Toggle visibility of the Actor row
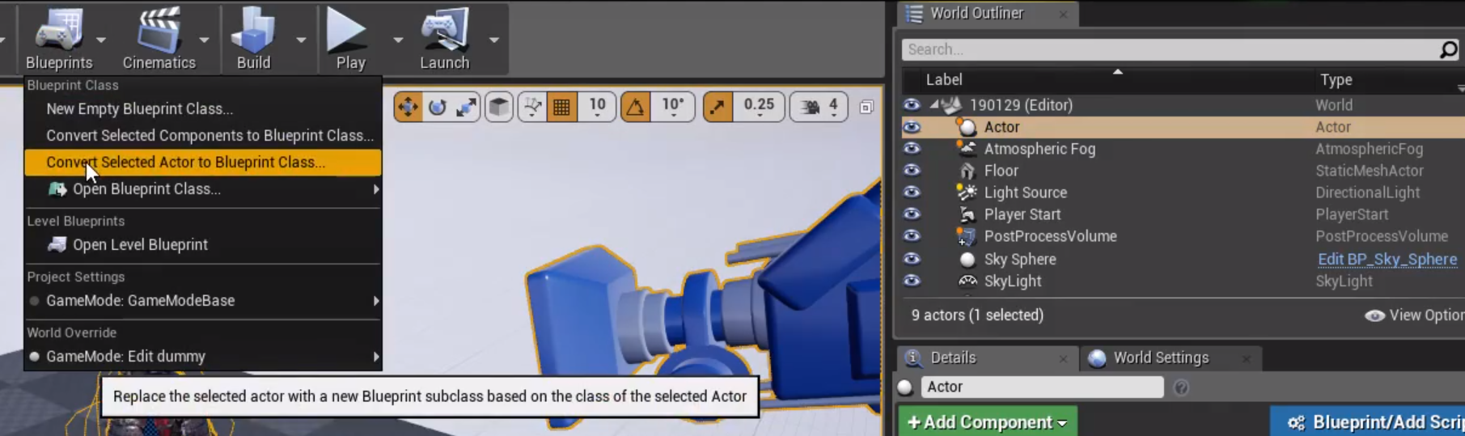 (x=912, y=127)
